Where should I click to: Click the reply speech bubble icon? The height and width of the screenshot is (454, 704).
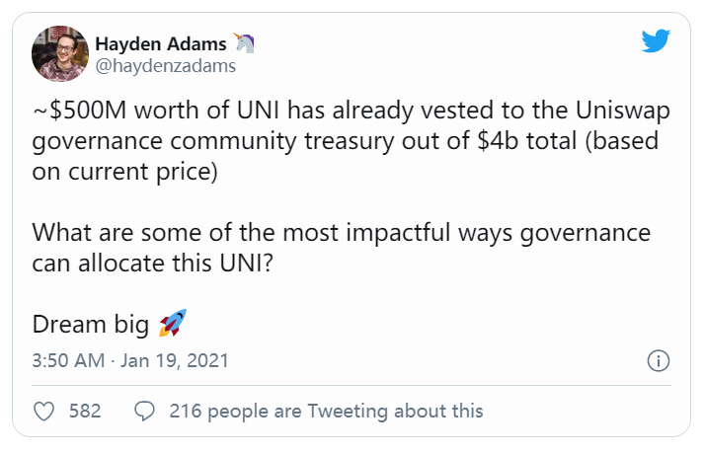(x=144, y=411)
